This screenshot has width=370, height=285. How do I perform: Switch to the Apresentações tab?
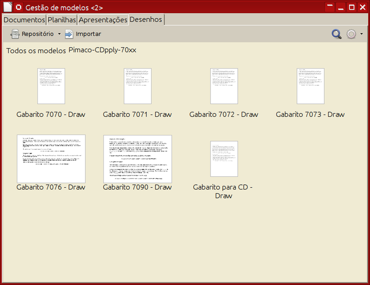[x=103, y=20]
